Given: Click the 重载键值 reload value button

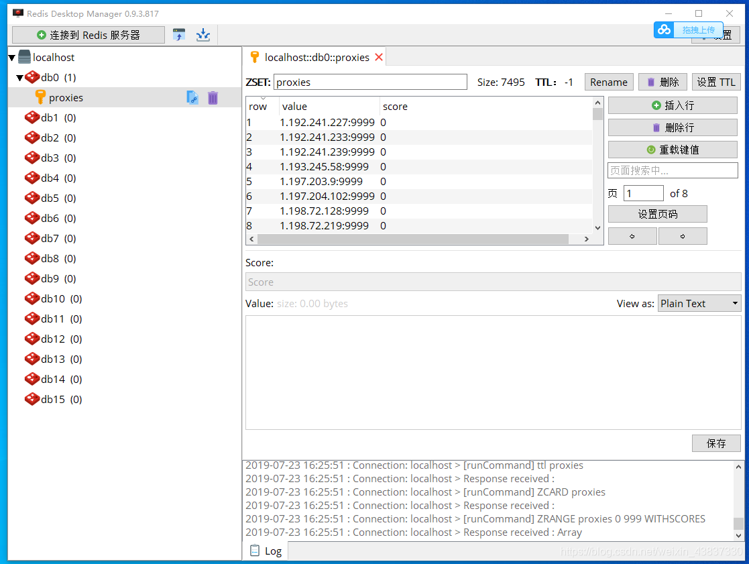Looking at the screenshot, I should 673,150.
